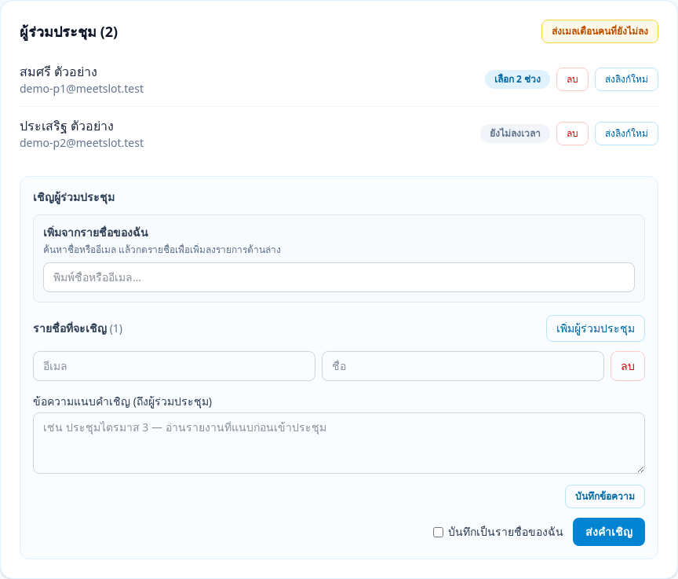
Task: Click the เลือก 2 ช่วง status badge
Action: pos(517,79)
